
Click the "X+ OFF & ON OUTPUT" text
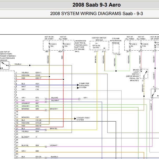click(x=96, y=46)
